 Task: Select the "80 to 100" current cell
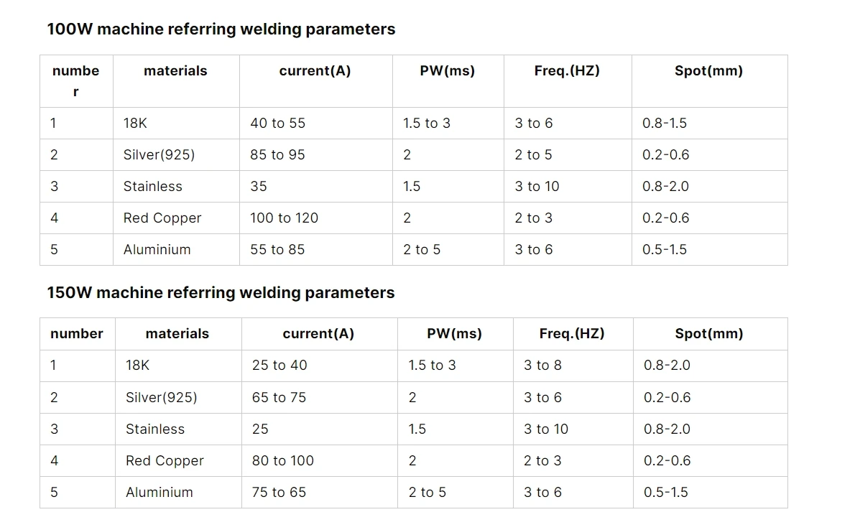point(283,461)
